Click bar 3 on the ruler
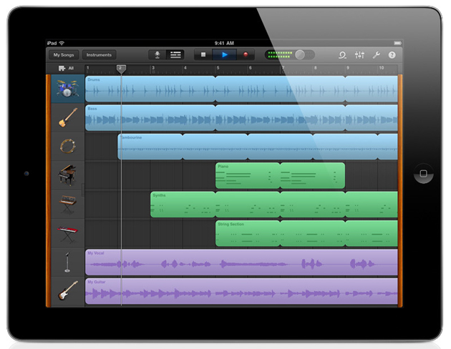The image size is (451, 349). click(153, 68)
